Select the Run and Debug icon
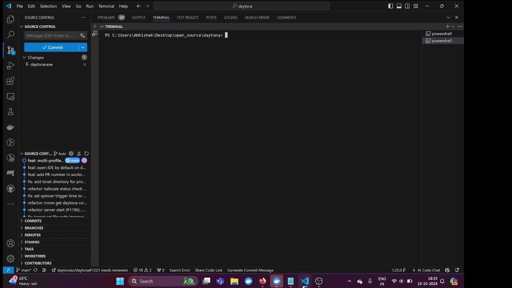512x288 pixels. coord(10,66)
